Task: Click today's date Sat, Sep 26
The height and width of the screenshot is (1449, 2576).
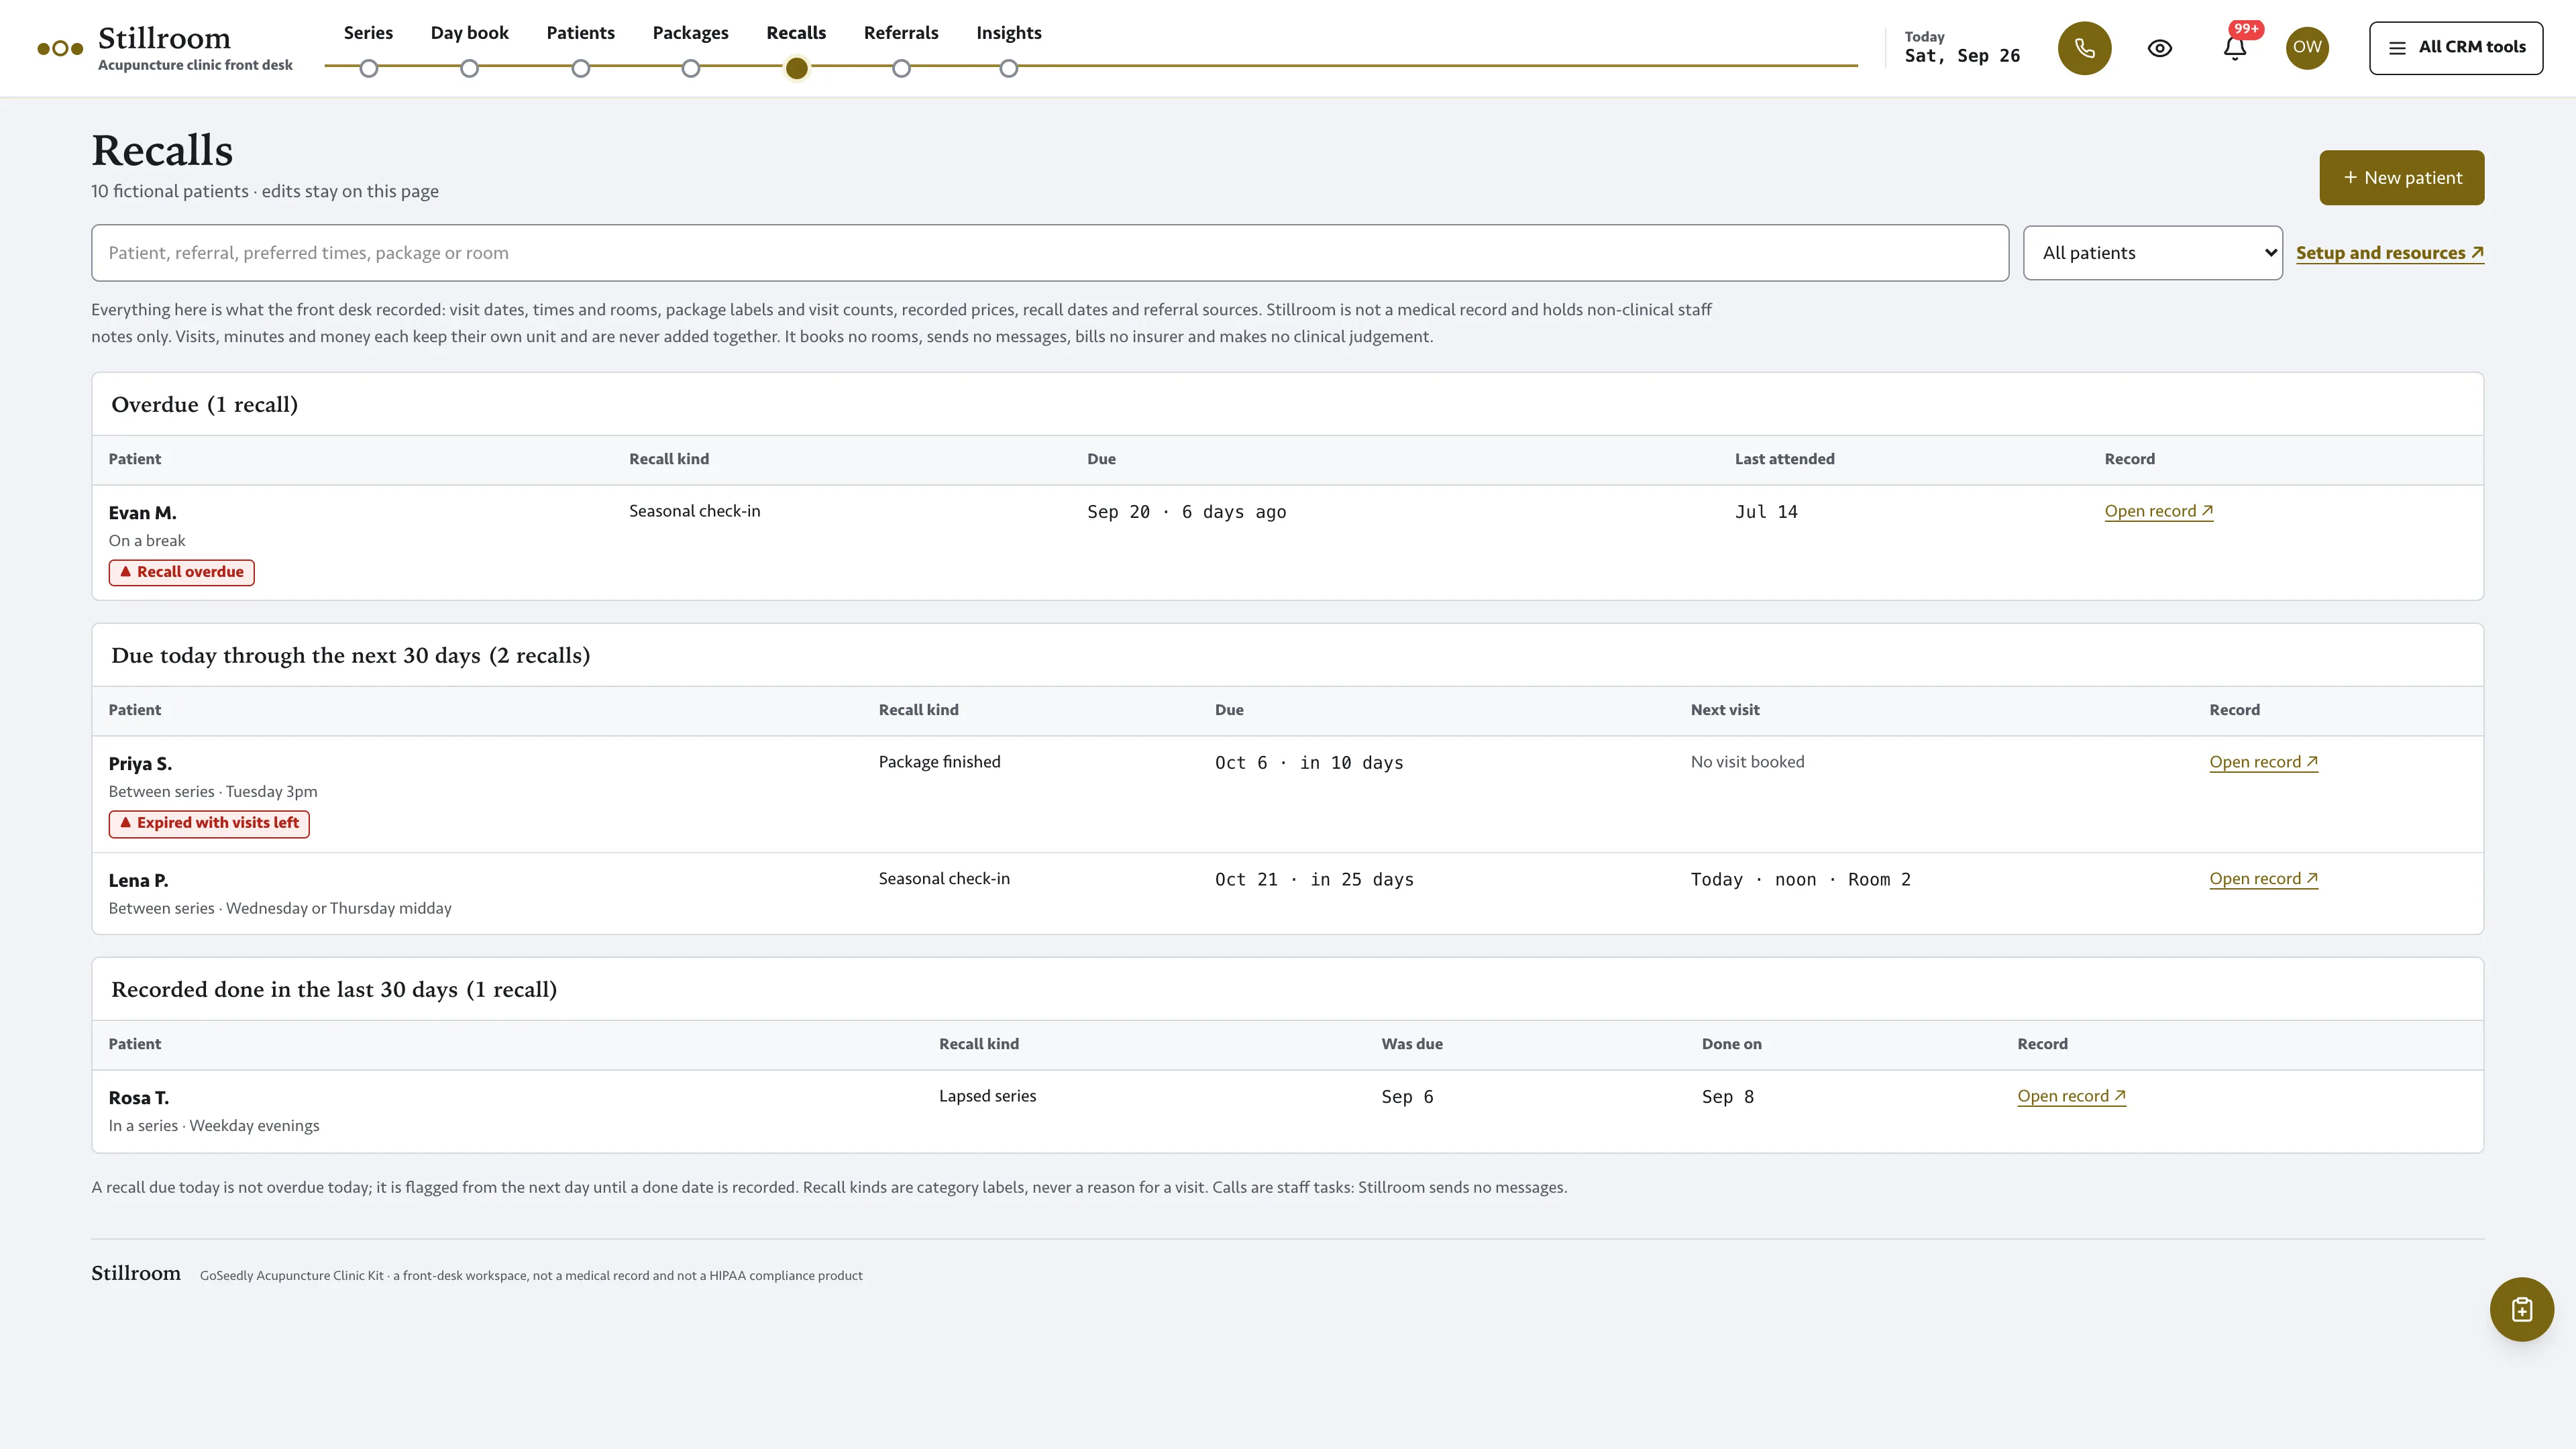Action: tap(1962, 56)
